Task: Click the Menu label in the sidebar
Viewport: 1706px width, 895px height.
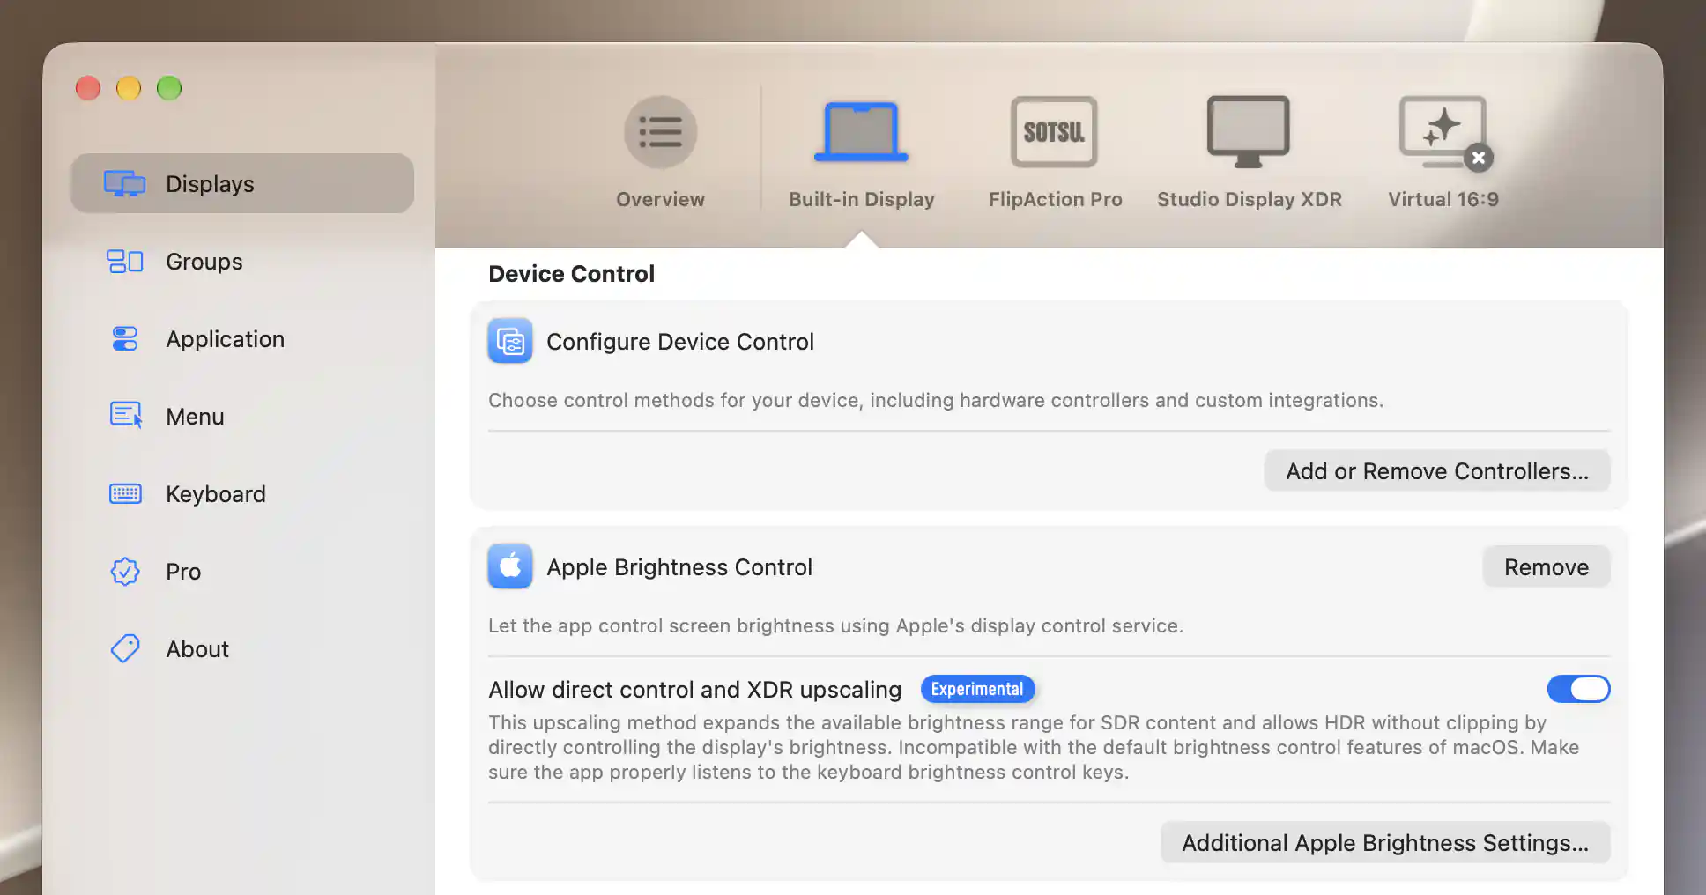Action: click(x=196, y=417)
